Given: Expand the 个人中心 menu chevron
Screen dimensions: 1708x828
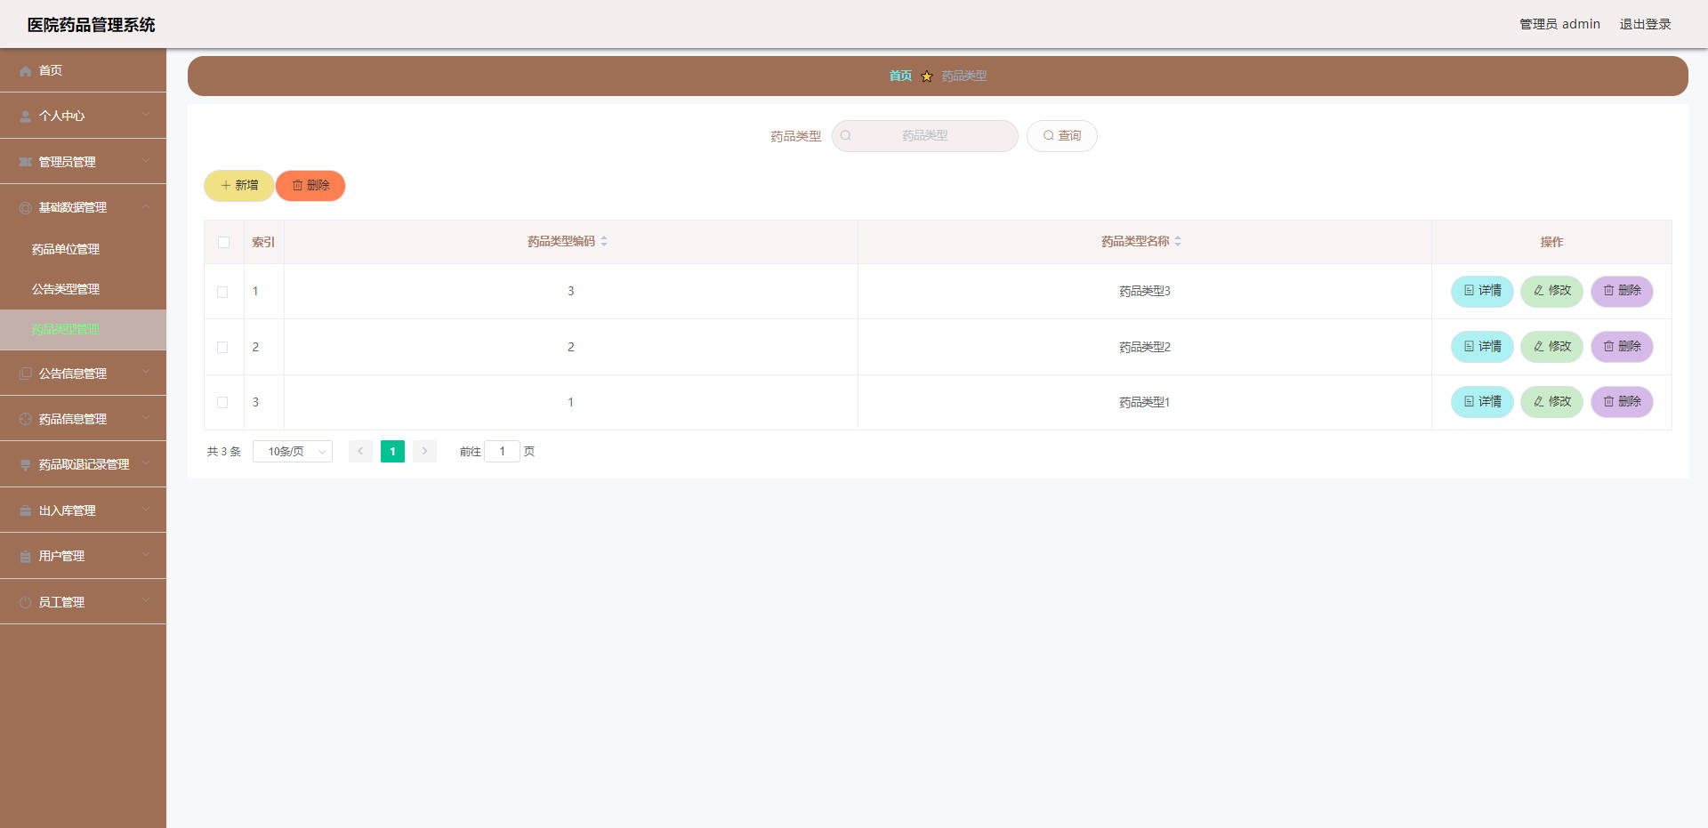Looking at the screenshot, I should coord(146,116).
